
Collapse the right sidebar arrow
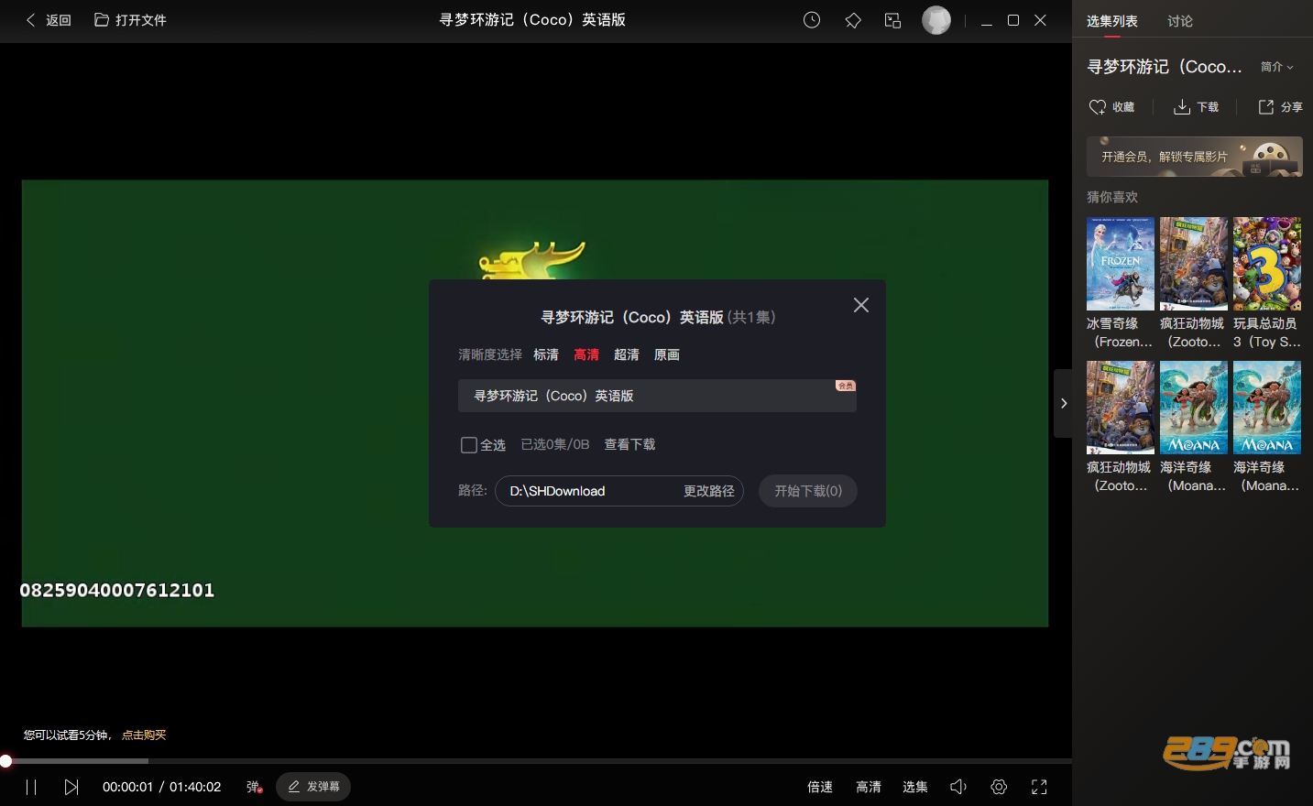coord(1063,403)
